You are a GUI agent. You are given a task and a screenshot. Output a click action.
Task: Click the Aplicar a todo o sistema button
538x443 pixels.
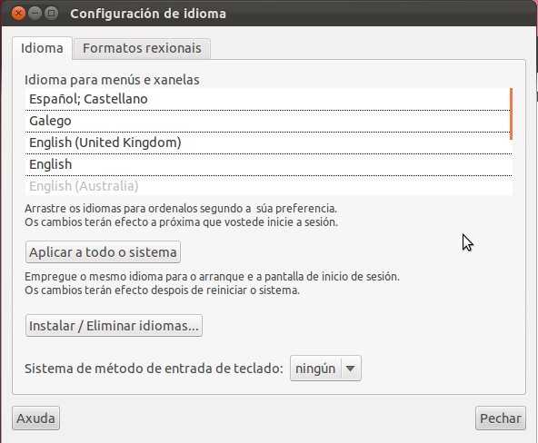click(103, 252)
